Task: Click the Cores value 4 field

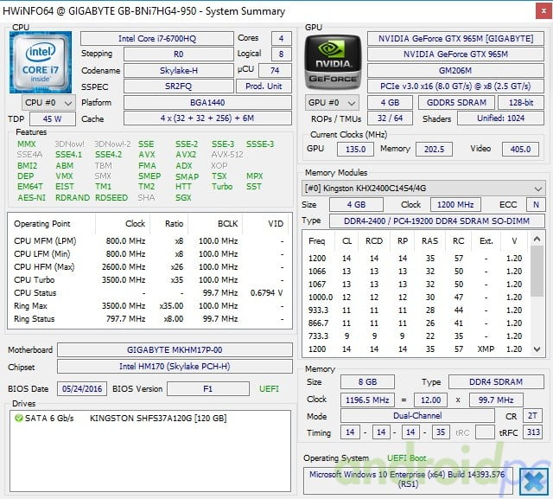Action: click(x=282, y=38)
